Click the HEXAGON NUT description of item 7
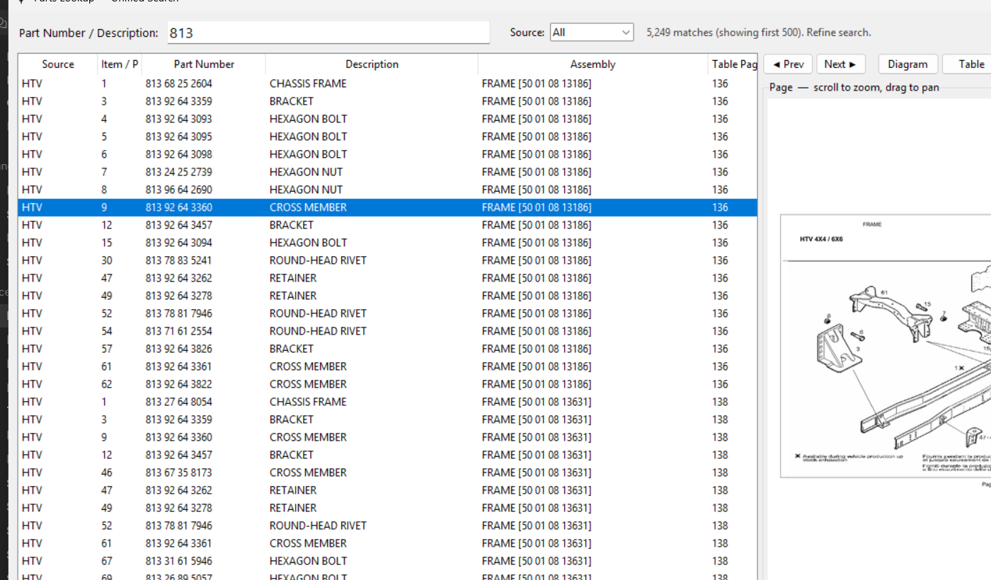 tap(306, 172)
